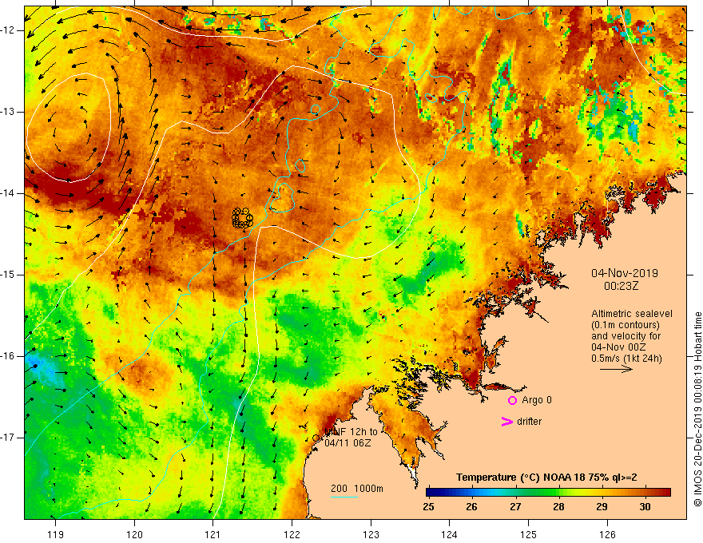
Task: Click the magenta Argo circle legend symbol
Action: click(x=512, y=400)
